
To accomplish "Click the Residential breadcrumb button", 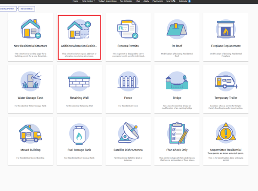I will pyautogui.click(x=27, y=8).
